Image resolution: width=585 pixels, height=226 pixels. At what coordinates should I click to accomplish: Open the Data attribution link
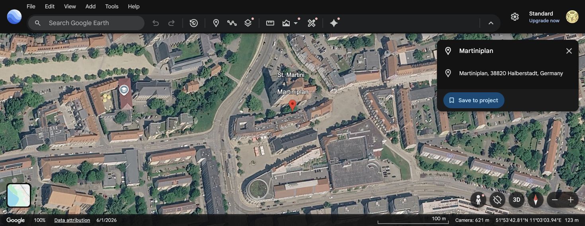pyautogui.click(x=72, y=220)
